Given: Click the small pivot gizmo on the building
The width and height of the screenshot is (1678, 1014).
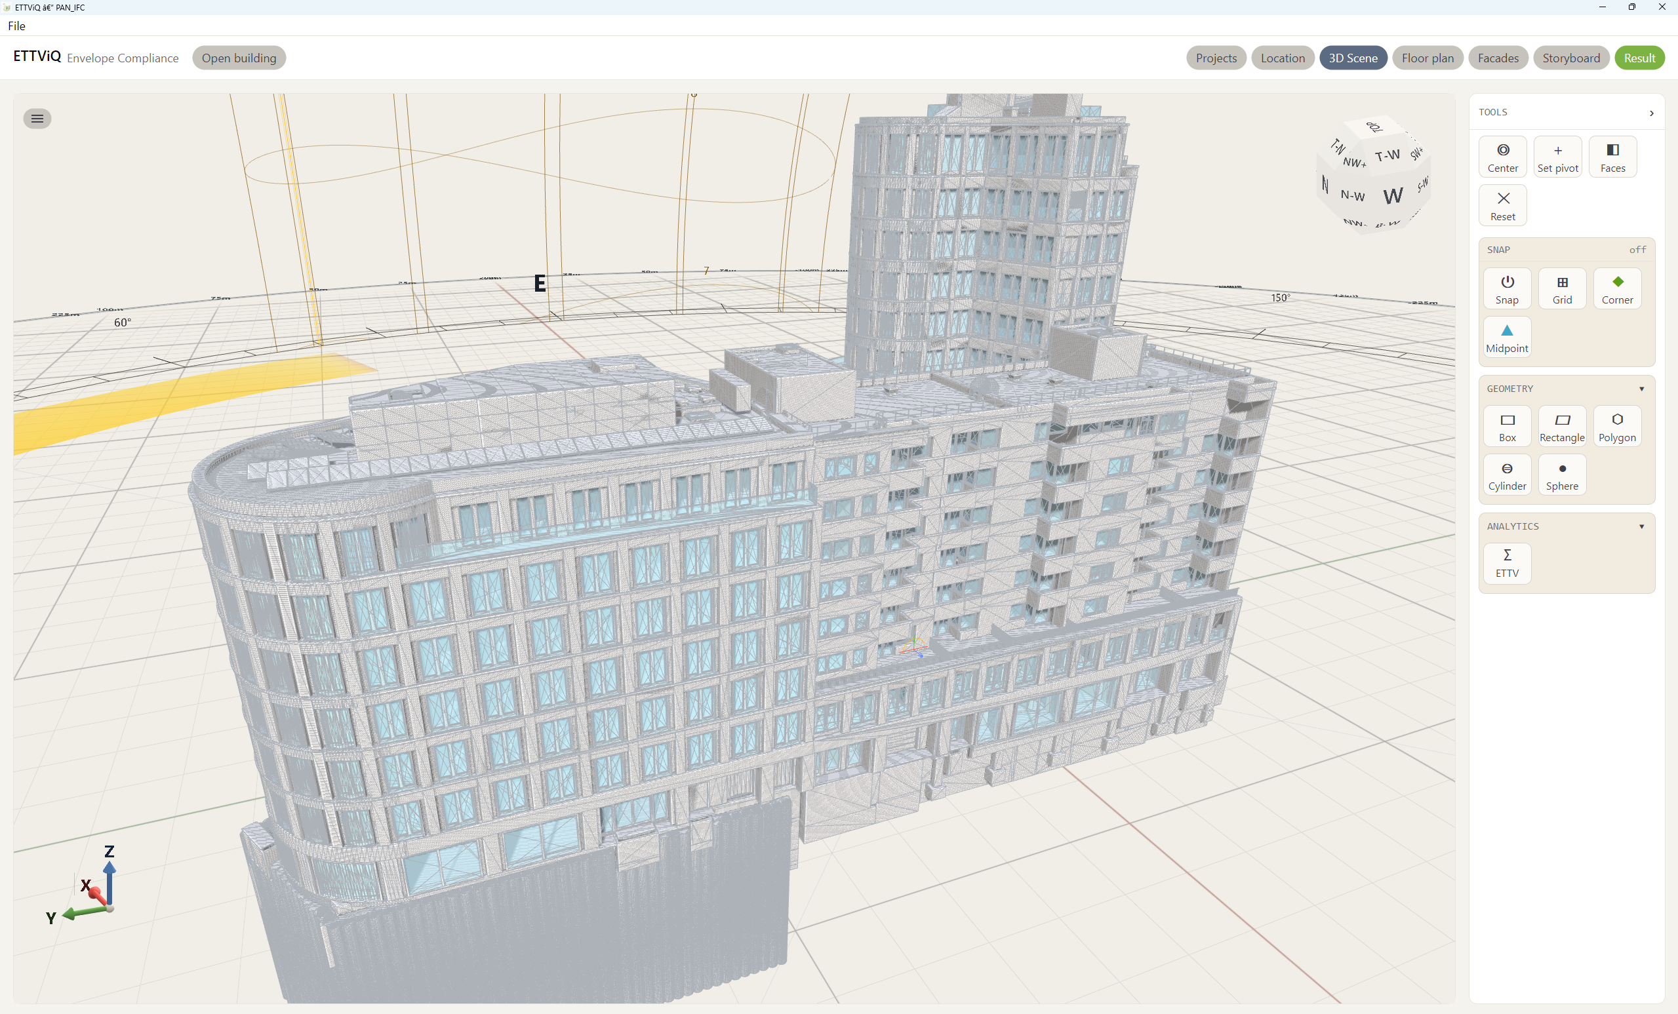Looking at the screenshot, I should point(913,647).
